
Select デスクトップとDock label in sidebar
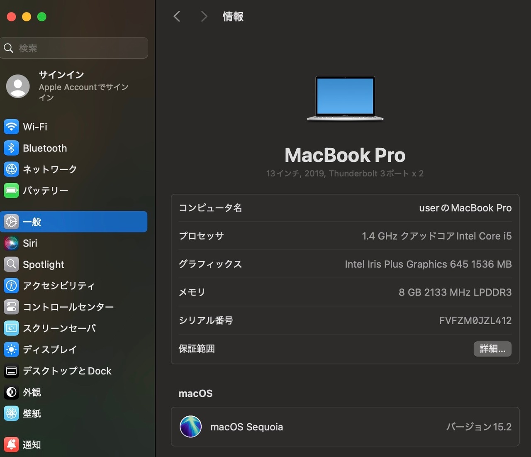point(67,371)
